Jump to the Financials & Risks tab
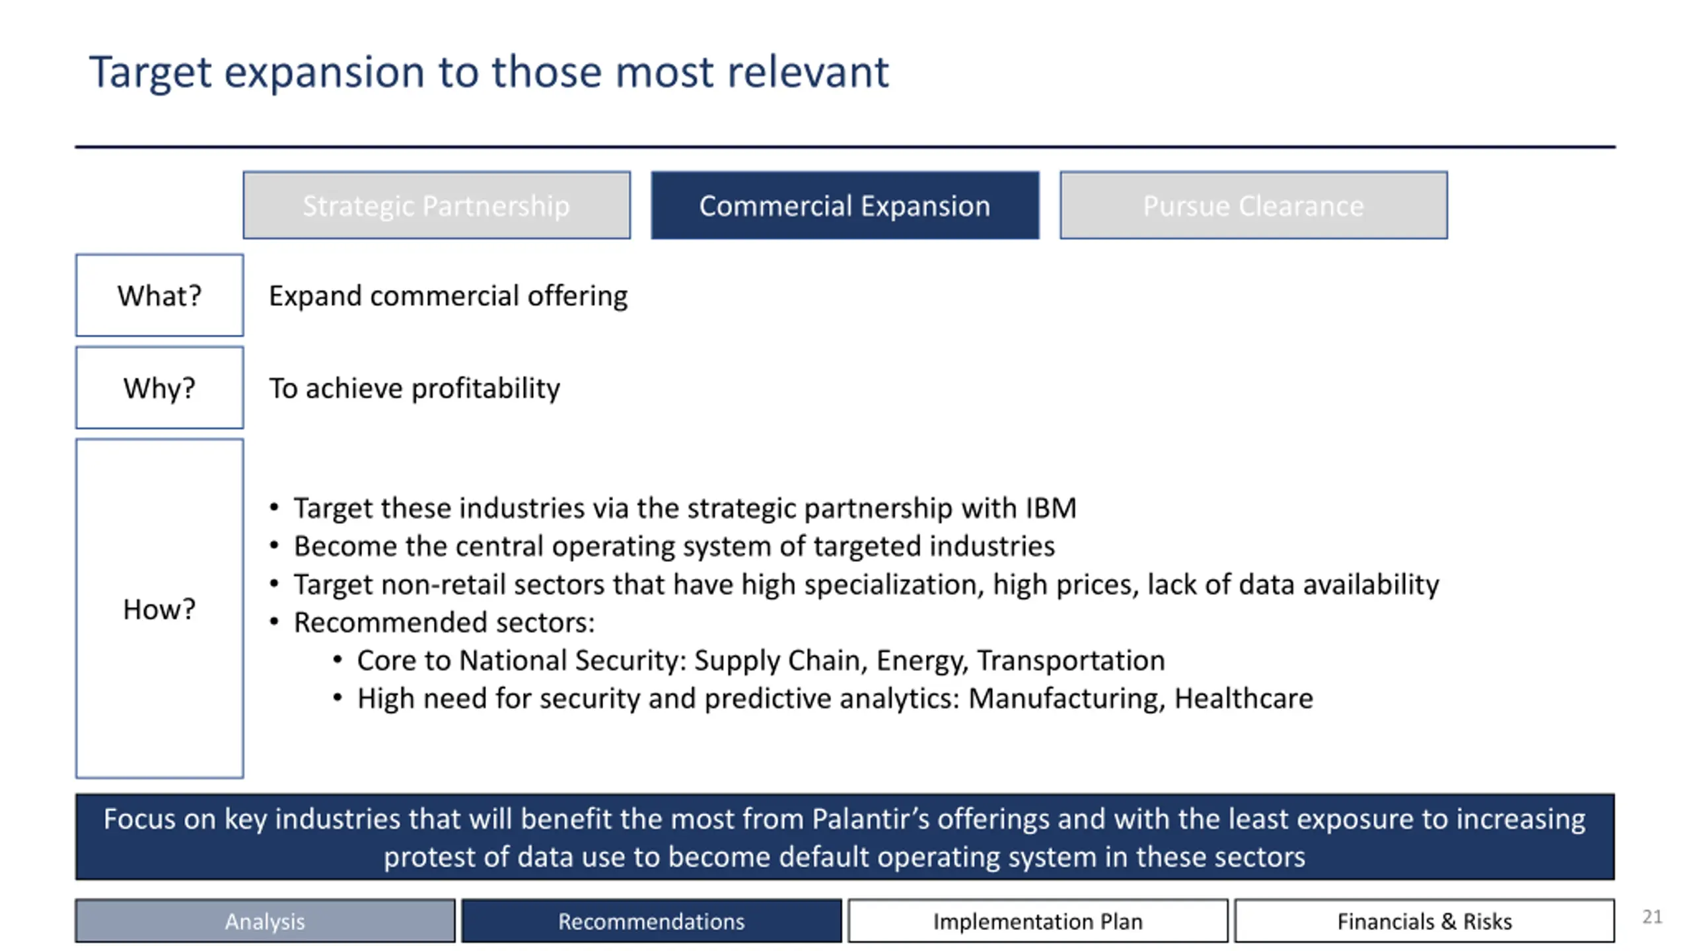Viewport: 1691px width, 951px height. (x=1424, y=921)
